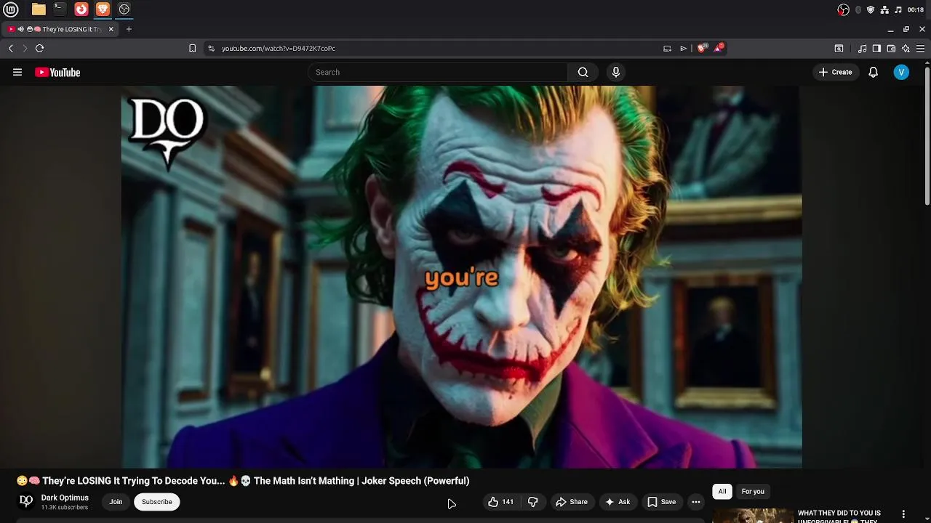Click the YouTube Search field

[438, 73]
